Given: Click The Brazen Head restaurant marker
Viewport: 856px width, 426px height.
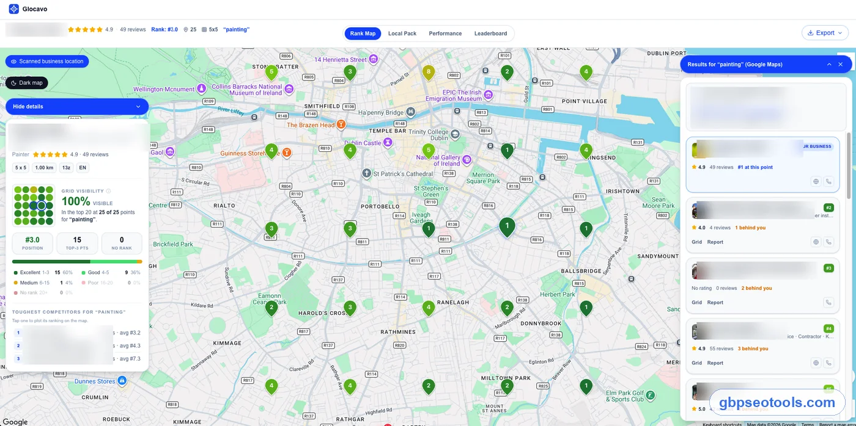Looking at the screenshot, I should pyautogui.click(x=341, y=125).
